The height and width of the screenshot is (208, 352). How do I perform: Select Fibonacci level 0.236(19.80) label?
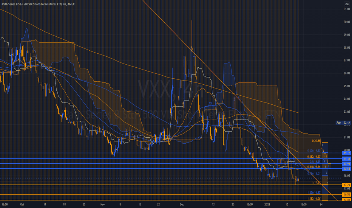(314, 151)
